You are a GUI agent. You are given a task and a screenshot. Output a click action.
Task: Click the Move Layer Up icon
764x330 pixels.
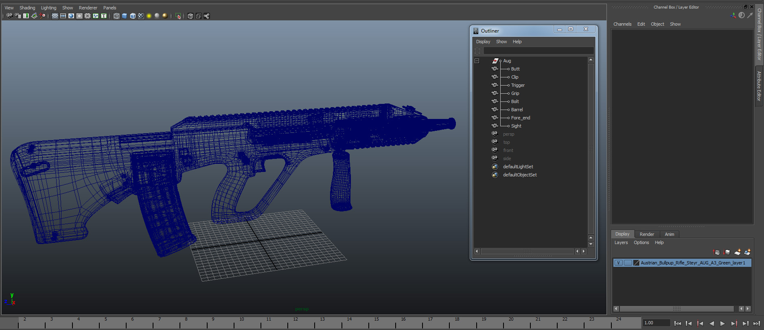(717, 252)
